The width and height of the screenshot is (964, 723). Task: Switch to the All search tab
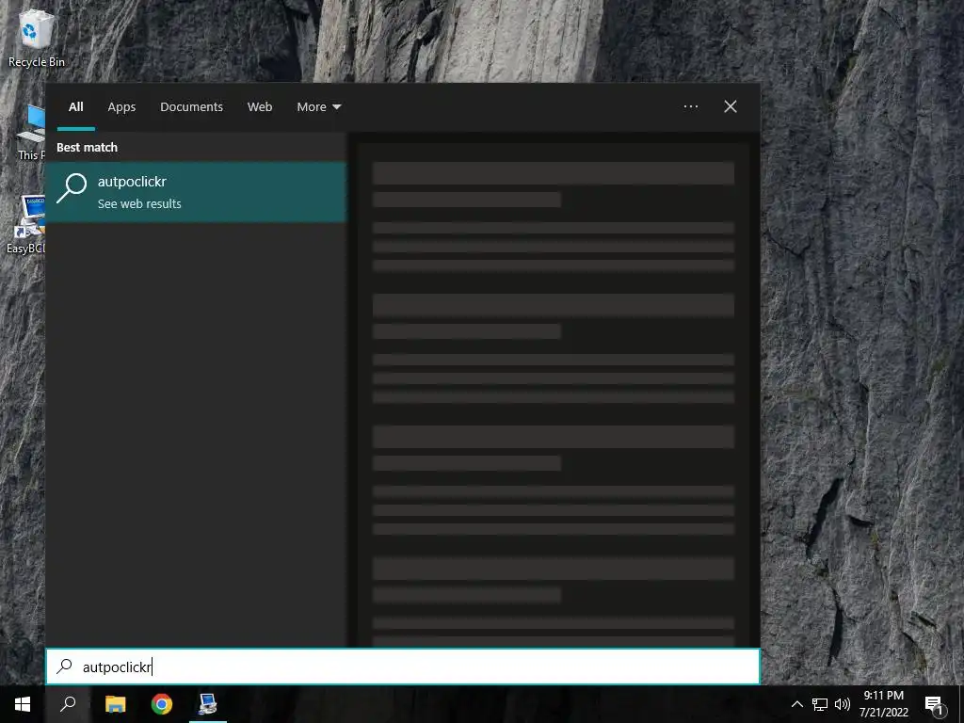75,107
